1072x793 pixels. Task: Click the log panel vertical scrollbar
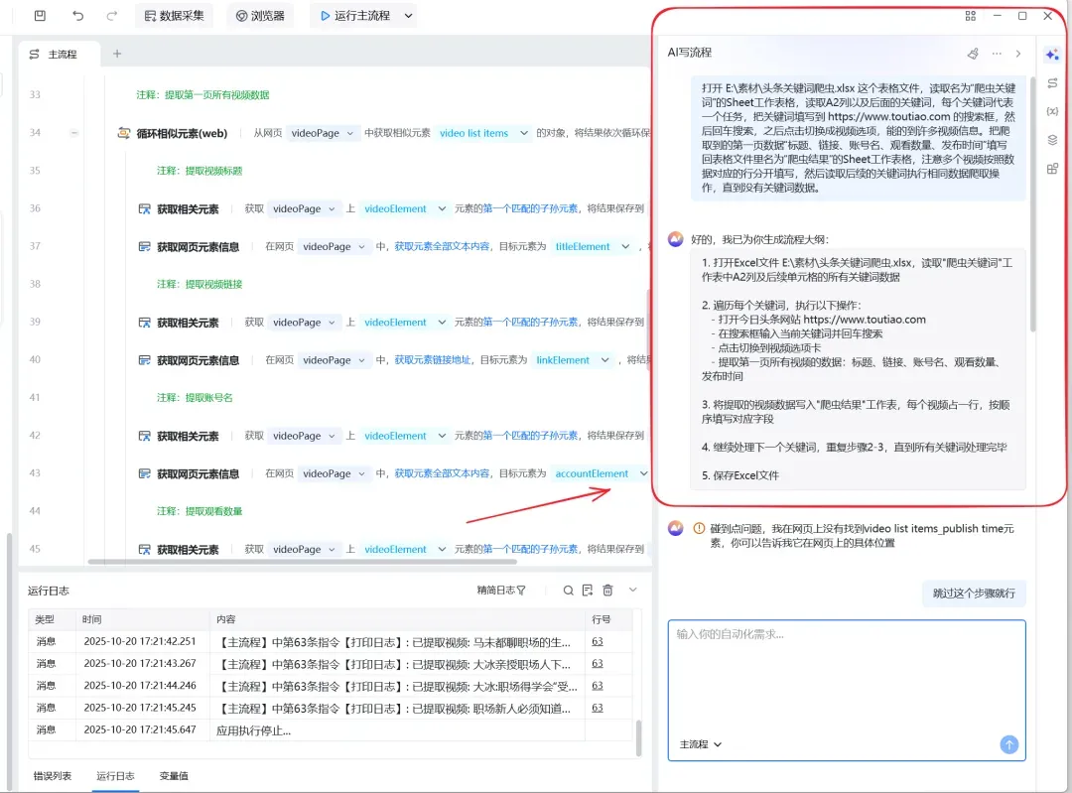(638, 737)
